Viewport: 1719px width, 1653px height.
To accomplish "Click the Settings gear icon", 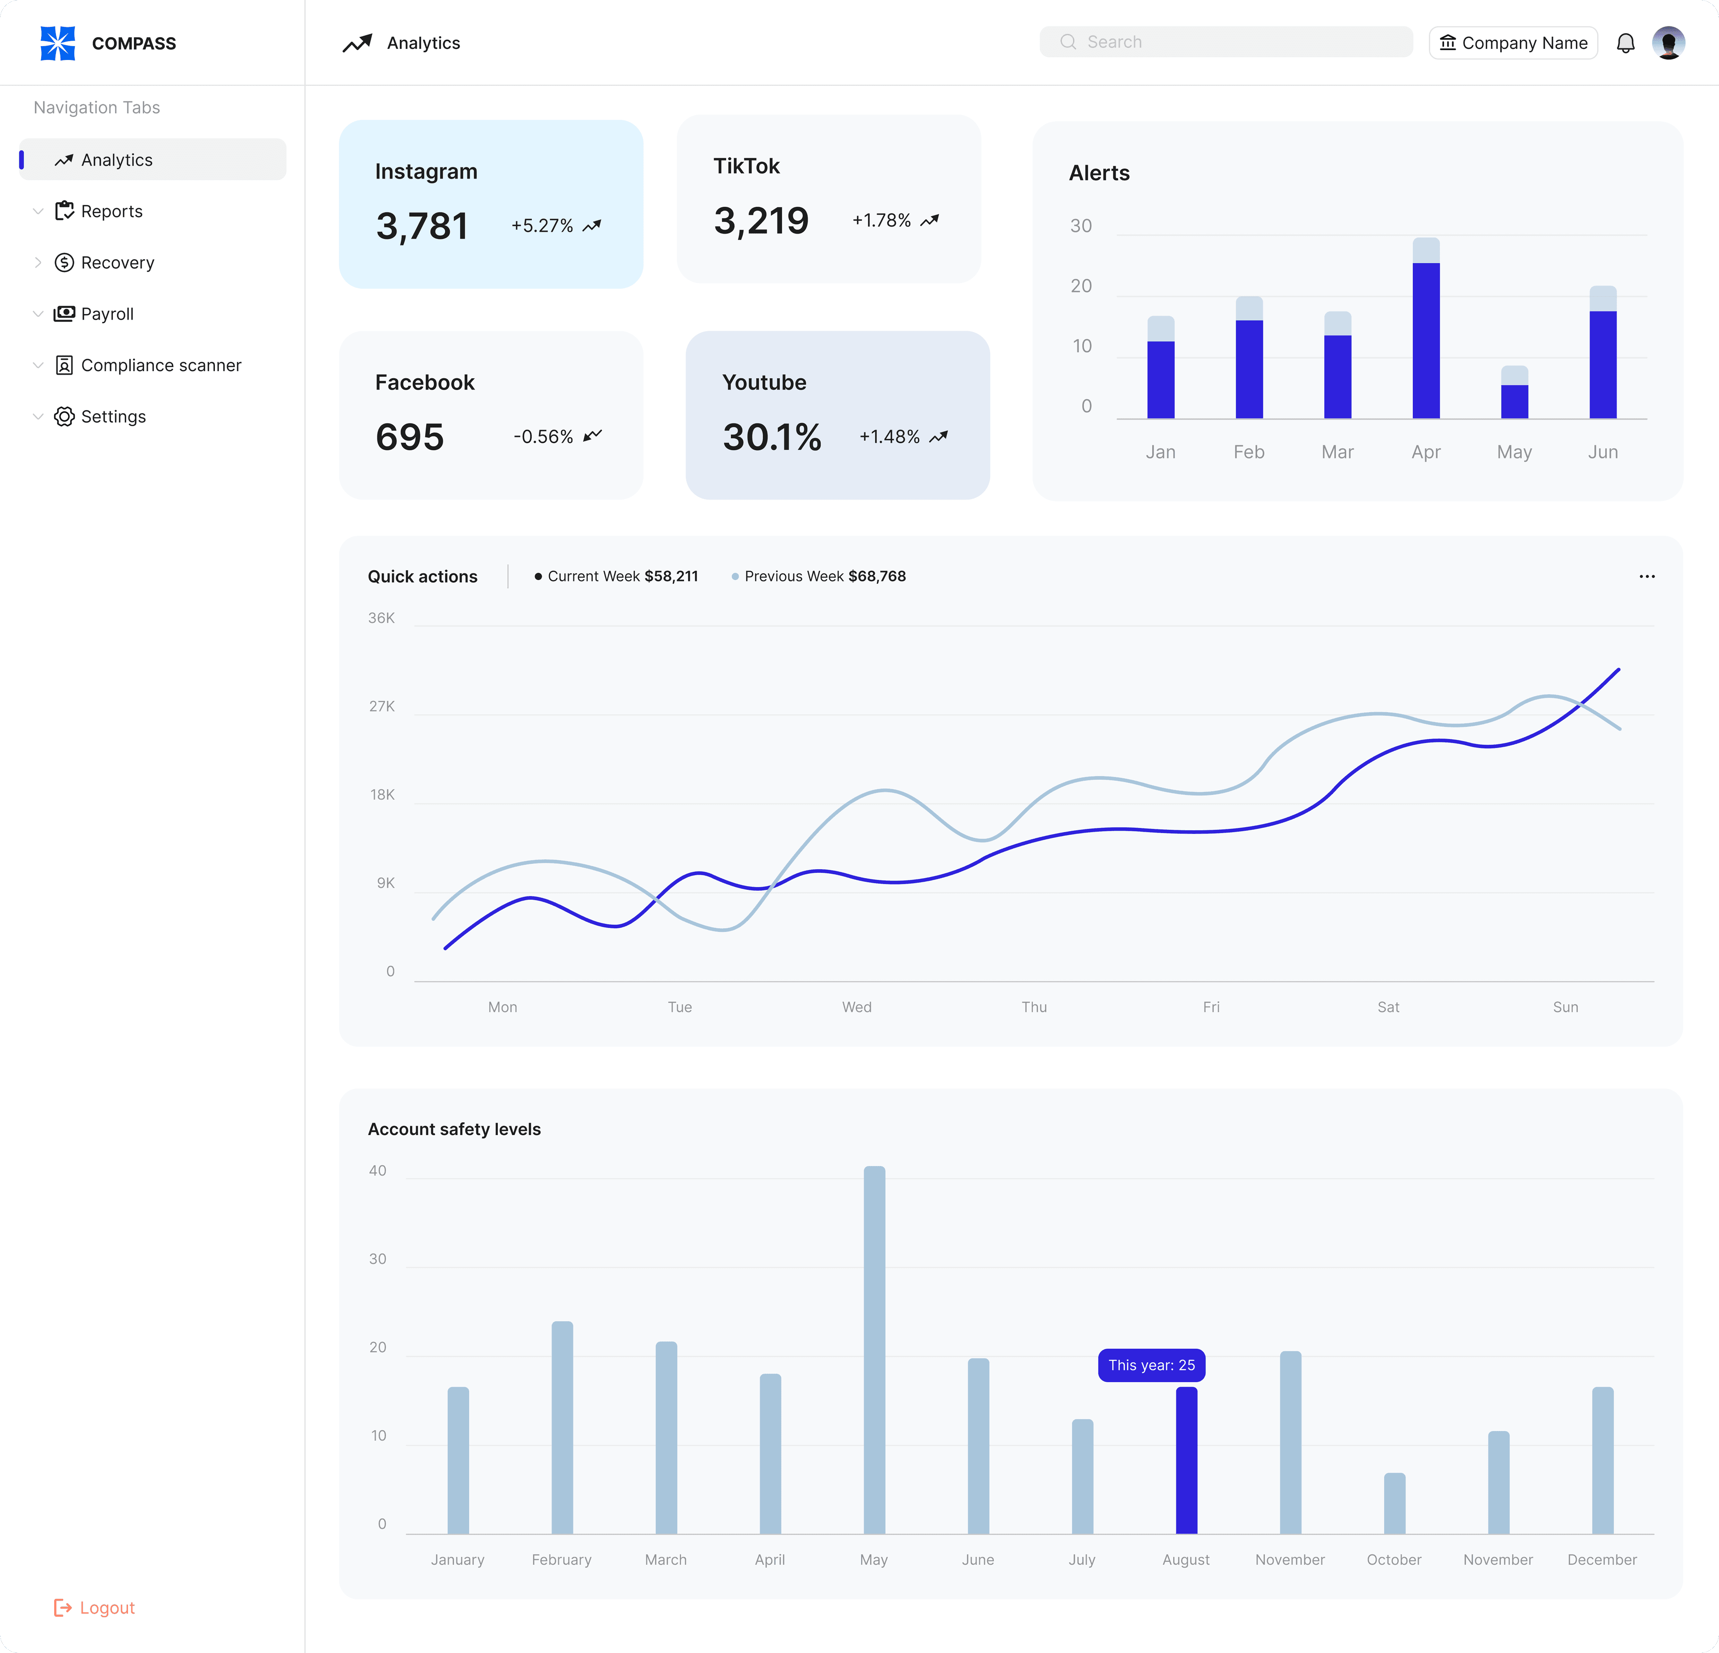I will (x=64, y=417).
